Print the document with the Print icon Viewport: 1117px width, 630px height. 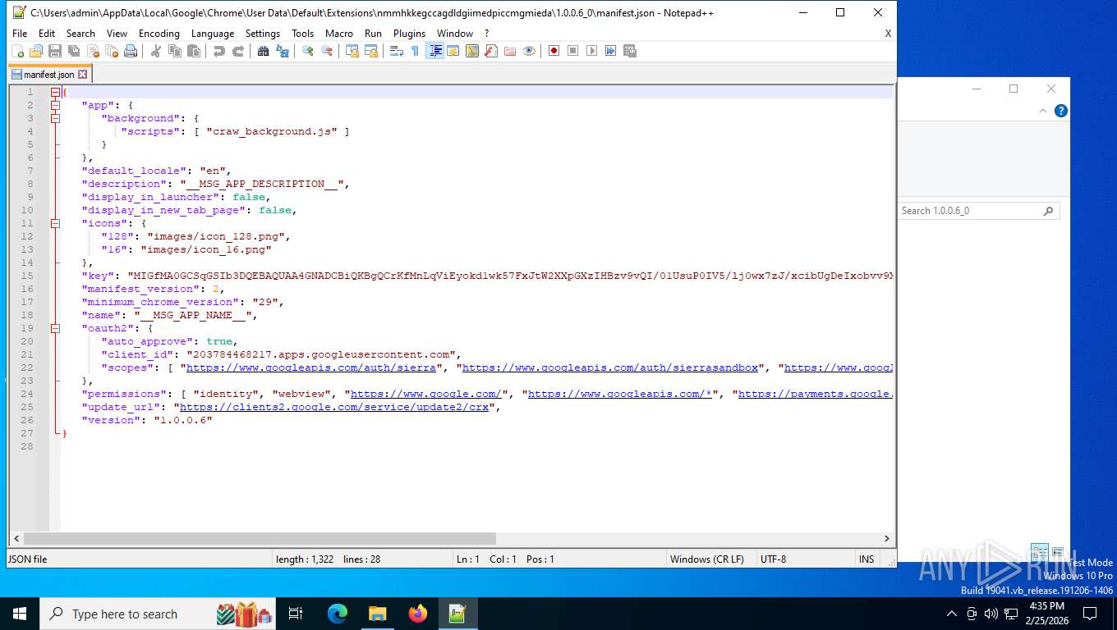(x=131, y=51)
